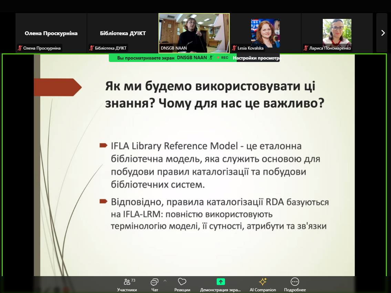The width and height of the screenshot is (391, 293).
Task: Click the bullet text 'IFLA Library Reference Model'
Action: 174,146
